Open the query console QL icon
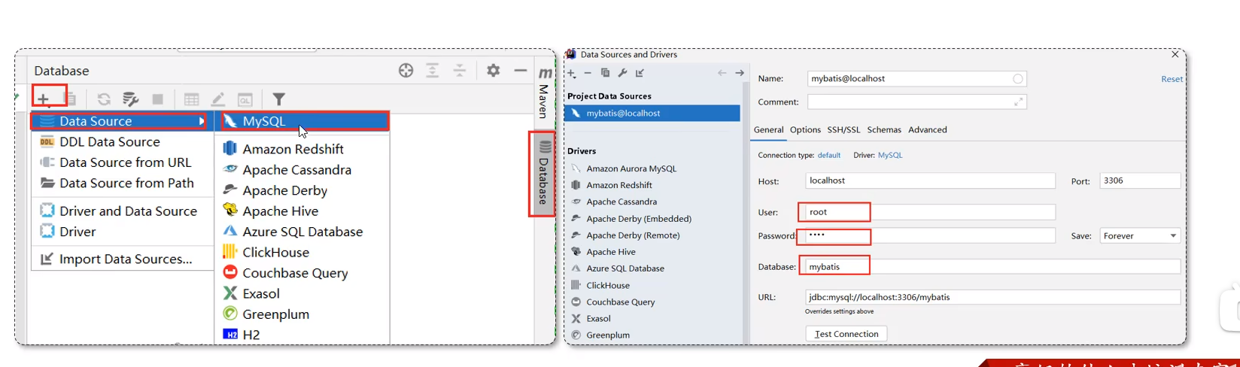 (x=245, y=99)
